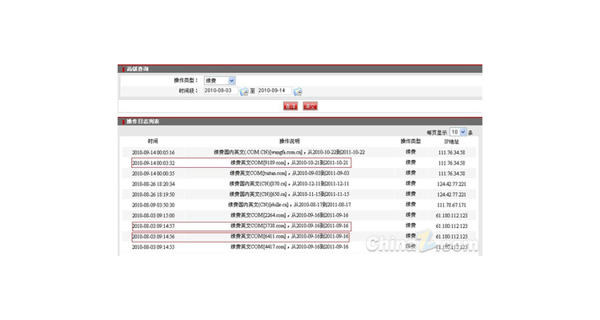The image size is (600, 320).
Task: Click the 操作说明 column header
Action: 290,142
